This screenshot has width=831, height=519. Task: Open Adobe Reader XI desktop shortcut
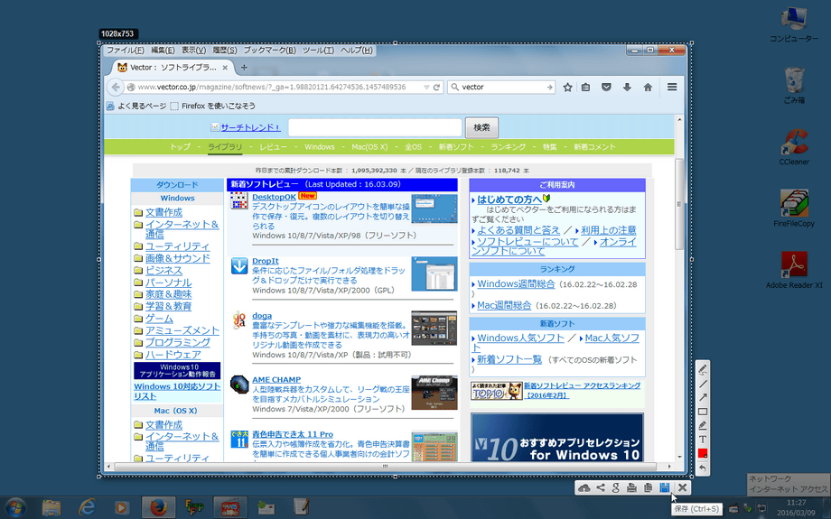[x=794, y=270]
